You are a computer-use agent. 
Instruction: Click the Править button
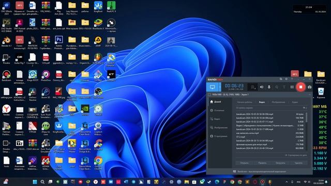click(x=262, y=163)
